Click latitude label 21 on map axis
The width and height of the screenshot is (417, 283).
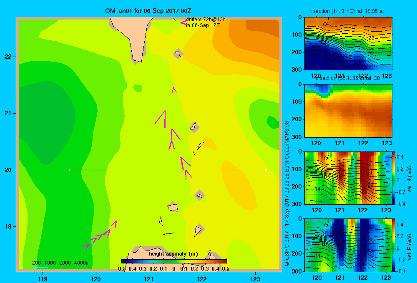coord(8,113)
